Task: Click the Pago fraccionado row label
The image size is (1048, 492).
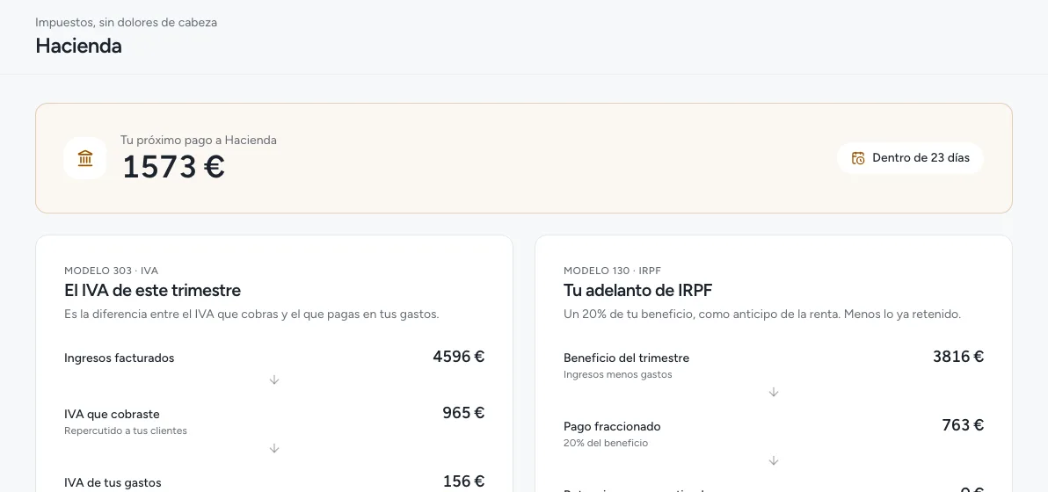Action: pos(612,427)
